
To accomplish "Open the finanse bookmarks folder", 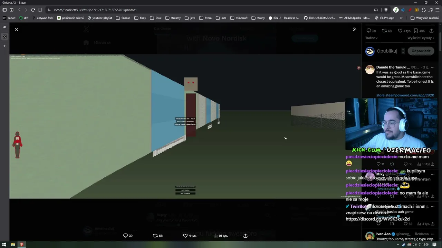I will [x=123, y=18].
